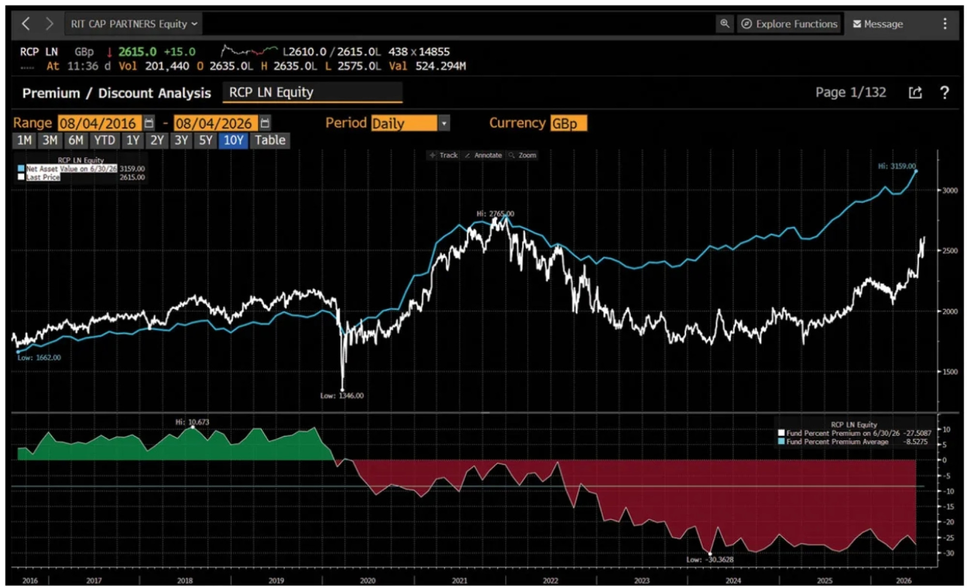The height and width of the screenshot is (588, 967).
Task: Click the Low: -30.3628 discount marker label
Action: point(710,559)
